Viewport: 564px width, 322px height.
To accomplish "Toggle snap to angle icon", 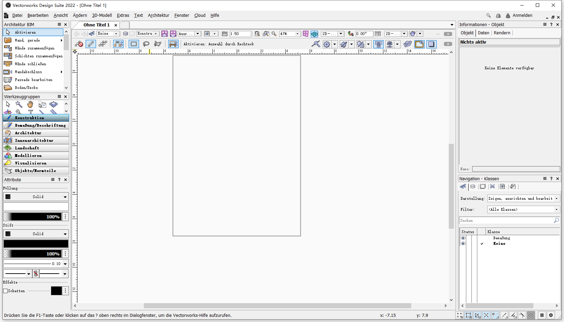I will pyautogui.click(x=478, y=315).
